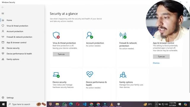190x107 pixels.
Task: Click the 'Security at a glance' heading
Action: point(64,14)
